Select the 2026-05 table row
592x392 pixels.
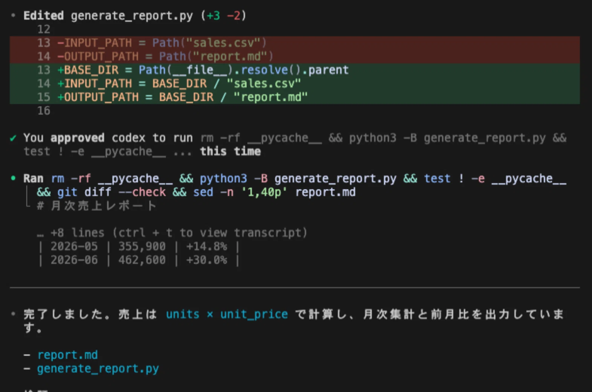coord(139,246)
